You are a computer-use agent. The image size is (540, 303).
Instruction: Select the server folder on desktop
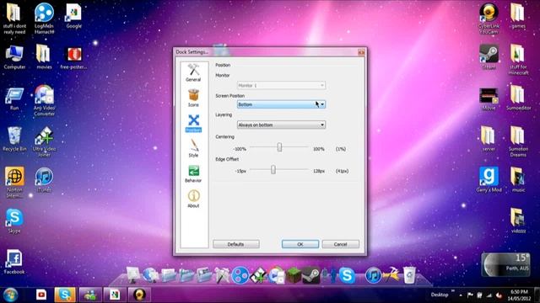pos(489,139)
